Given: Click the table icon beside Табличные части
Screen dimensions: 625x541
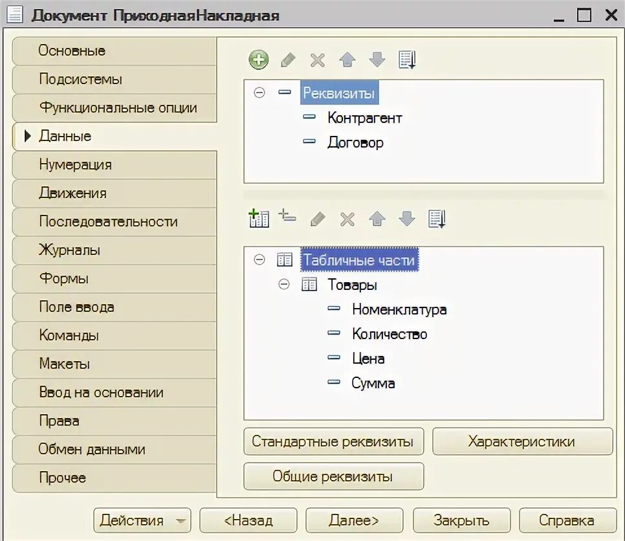Looking at the screenshot, I should [x=285, y=260].
